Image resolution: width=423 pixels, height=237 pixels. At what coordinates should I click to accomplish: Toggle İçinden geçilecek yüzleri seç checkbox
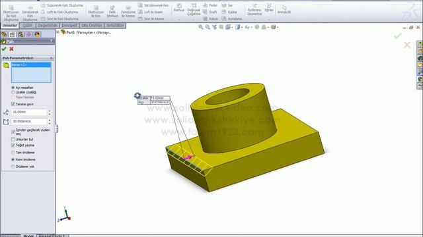(13, 132)
